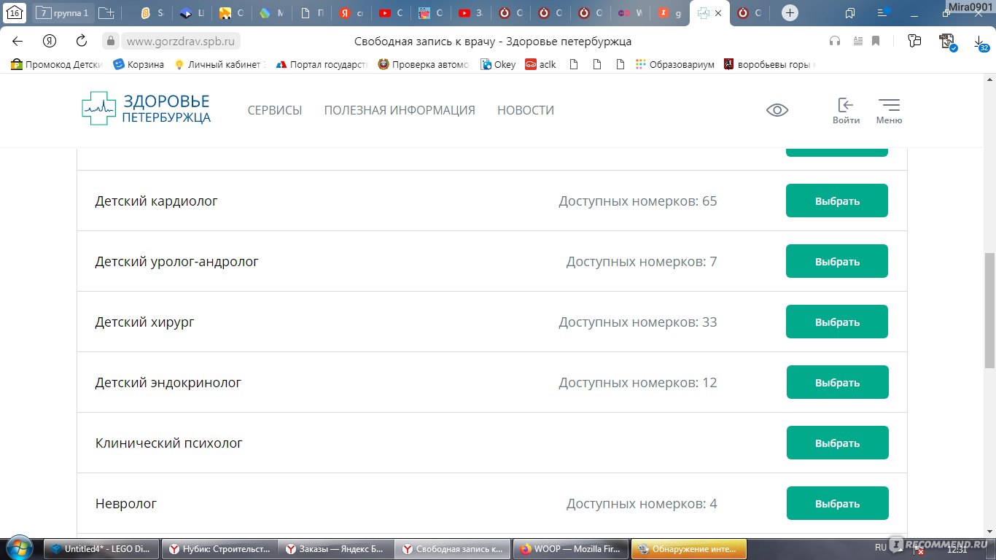The image size is (996, 560).
Task: Switch to Нубик: Строительст... taskbar window
Action: (x=219, y=549)
